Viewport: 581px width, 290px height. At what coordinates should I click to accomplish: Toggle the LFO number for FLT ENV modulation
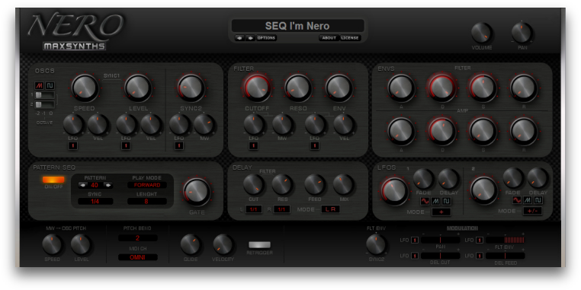point(480,240)
